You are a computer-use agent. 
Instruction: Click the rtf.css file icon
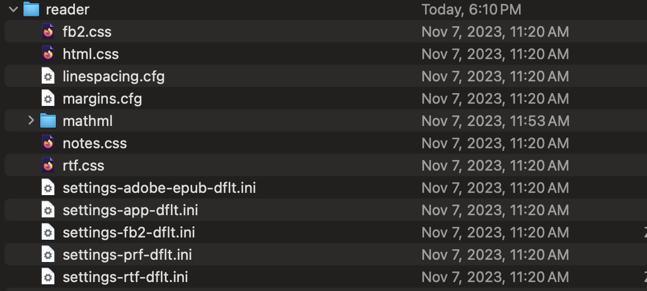tap(49, 166)
